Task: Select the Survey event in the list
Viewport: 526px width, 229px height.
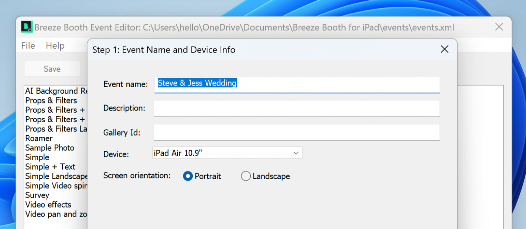Action: 37,195
